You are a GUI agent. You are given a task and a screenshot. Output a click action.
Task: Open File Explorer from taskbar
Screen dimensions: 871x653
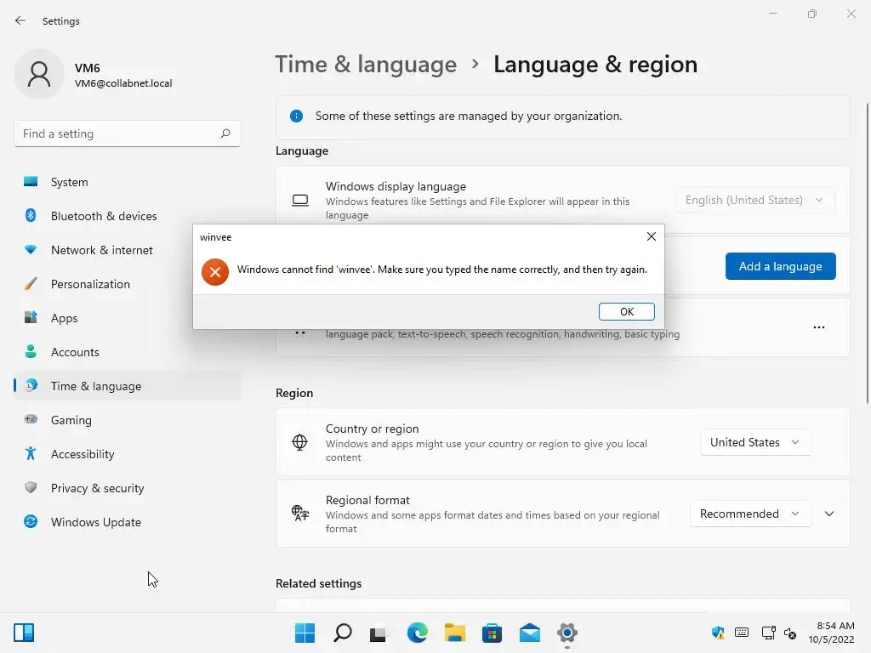(x=455, y=633)
